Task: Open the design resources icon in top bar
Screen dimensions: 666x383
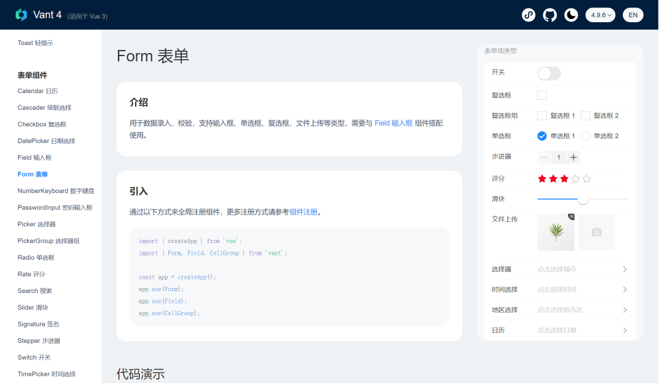Action: click(528, 14)
